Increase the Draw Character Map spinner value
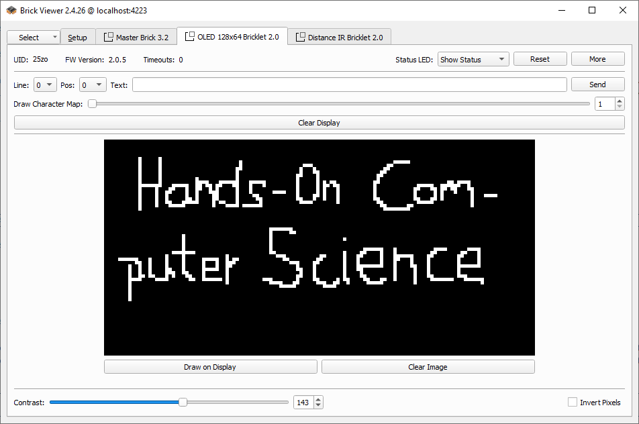The width and height of the screenshot is (639, 424). click(619, 101)
